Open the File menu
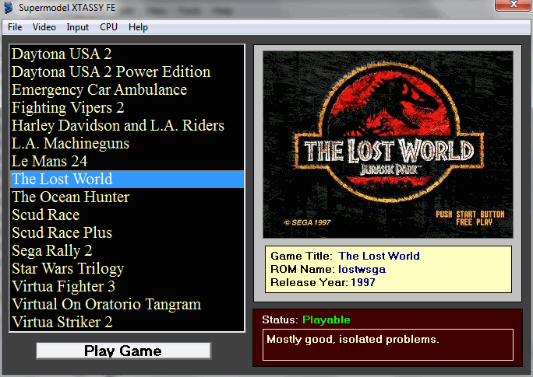The image size is (533, 377). pyautogui.click(x=15, y=27)
